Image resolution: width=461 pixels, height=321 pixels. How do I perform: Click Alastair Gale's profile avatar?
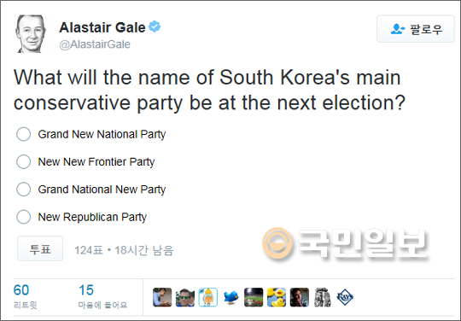(31, 33)
